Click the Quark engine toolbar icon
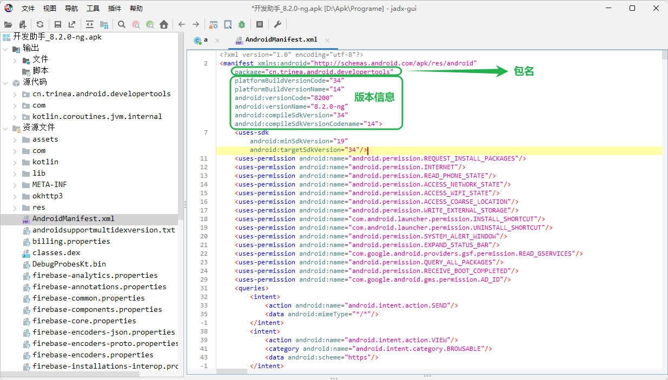 pyautogui.click(x=228, y=24)
